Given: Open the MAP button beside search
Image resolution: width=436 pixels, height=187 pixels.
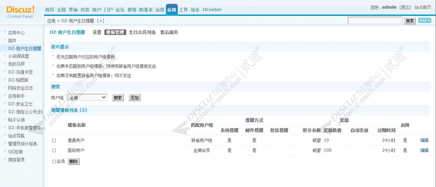Looking at the screenshot, I should (425, 21).
